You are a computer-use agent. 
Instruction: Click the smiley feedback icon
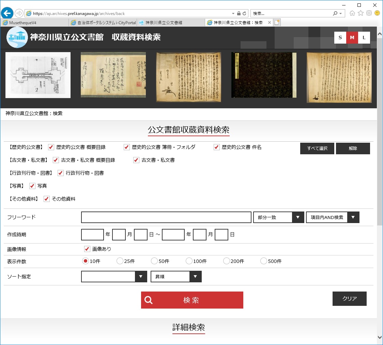[x=377, y=13]
